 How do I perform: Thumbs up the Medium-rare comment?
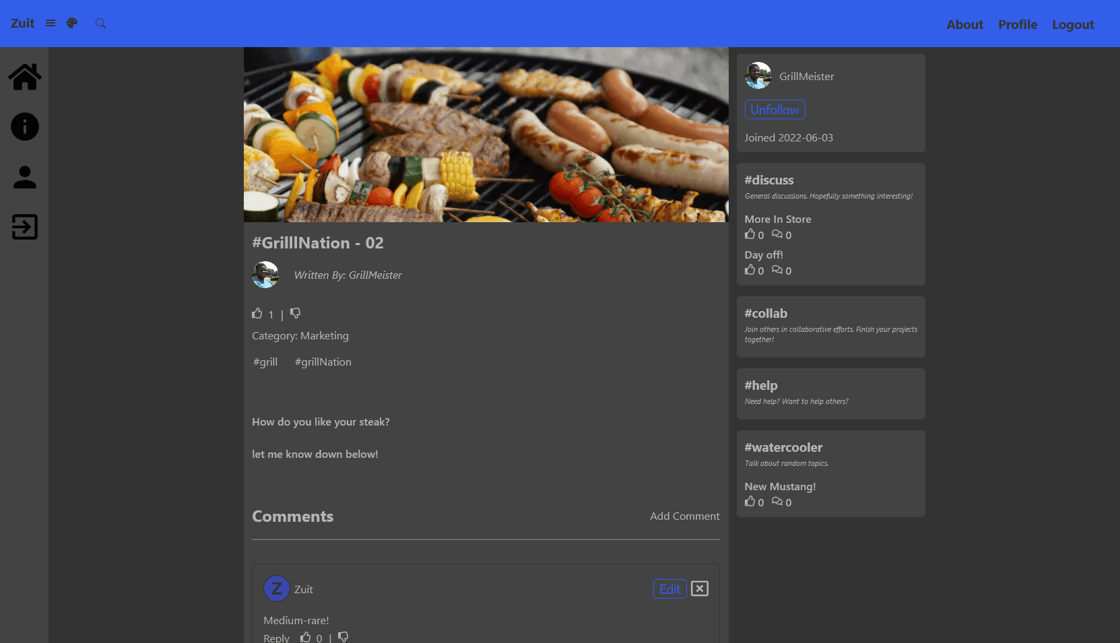point(306,637)
